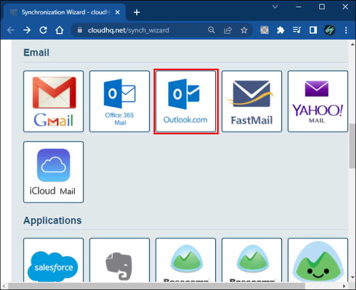
Task: Bookmark this page with the star icon
Action: [244, 30]
